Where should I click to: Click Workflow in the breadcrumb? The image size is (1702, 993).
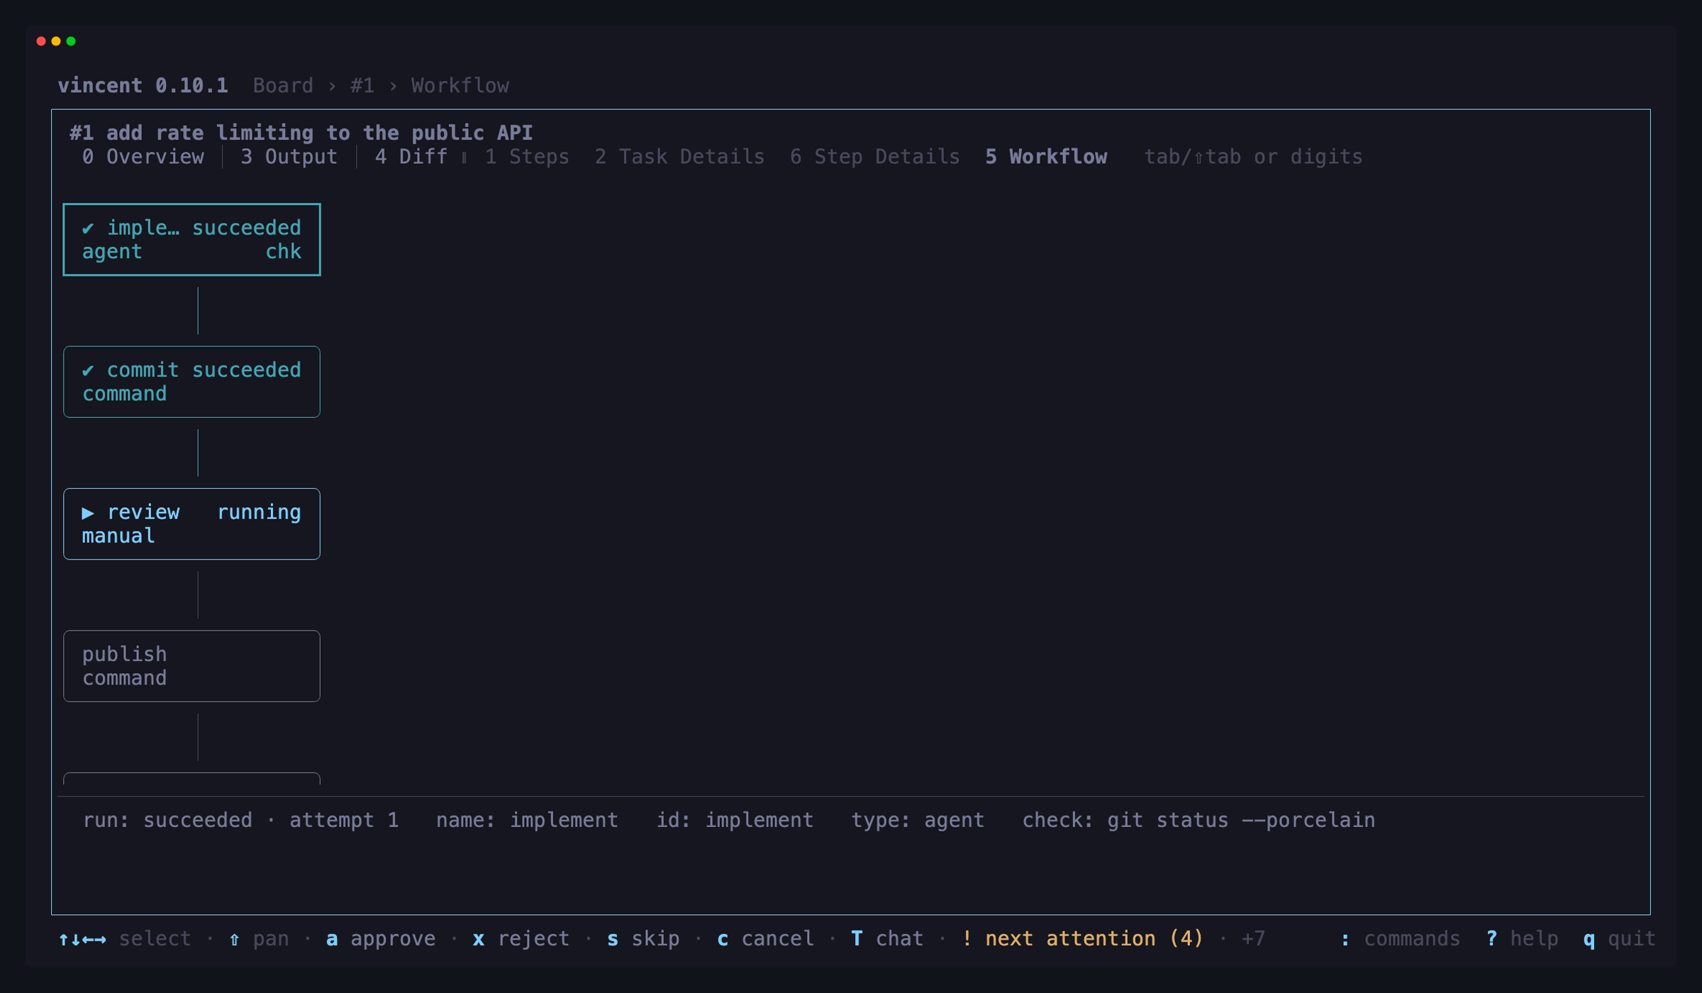[x=460, y=86]
